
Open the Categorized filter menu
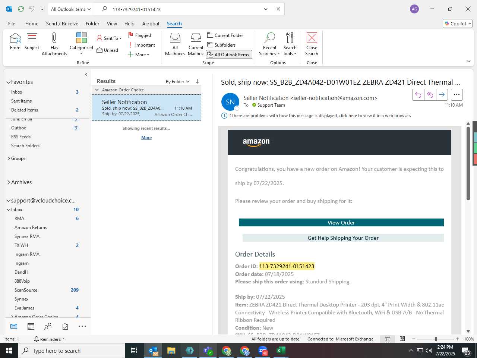(81, 44)
